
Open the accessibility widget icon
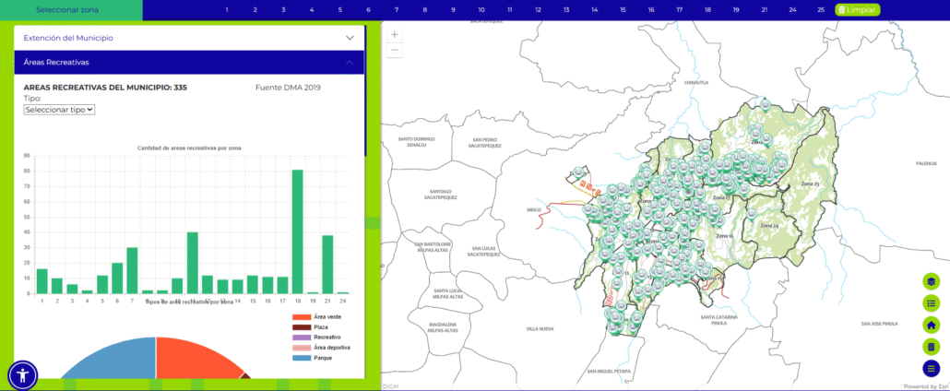click(x=23, y=374)
